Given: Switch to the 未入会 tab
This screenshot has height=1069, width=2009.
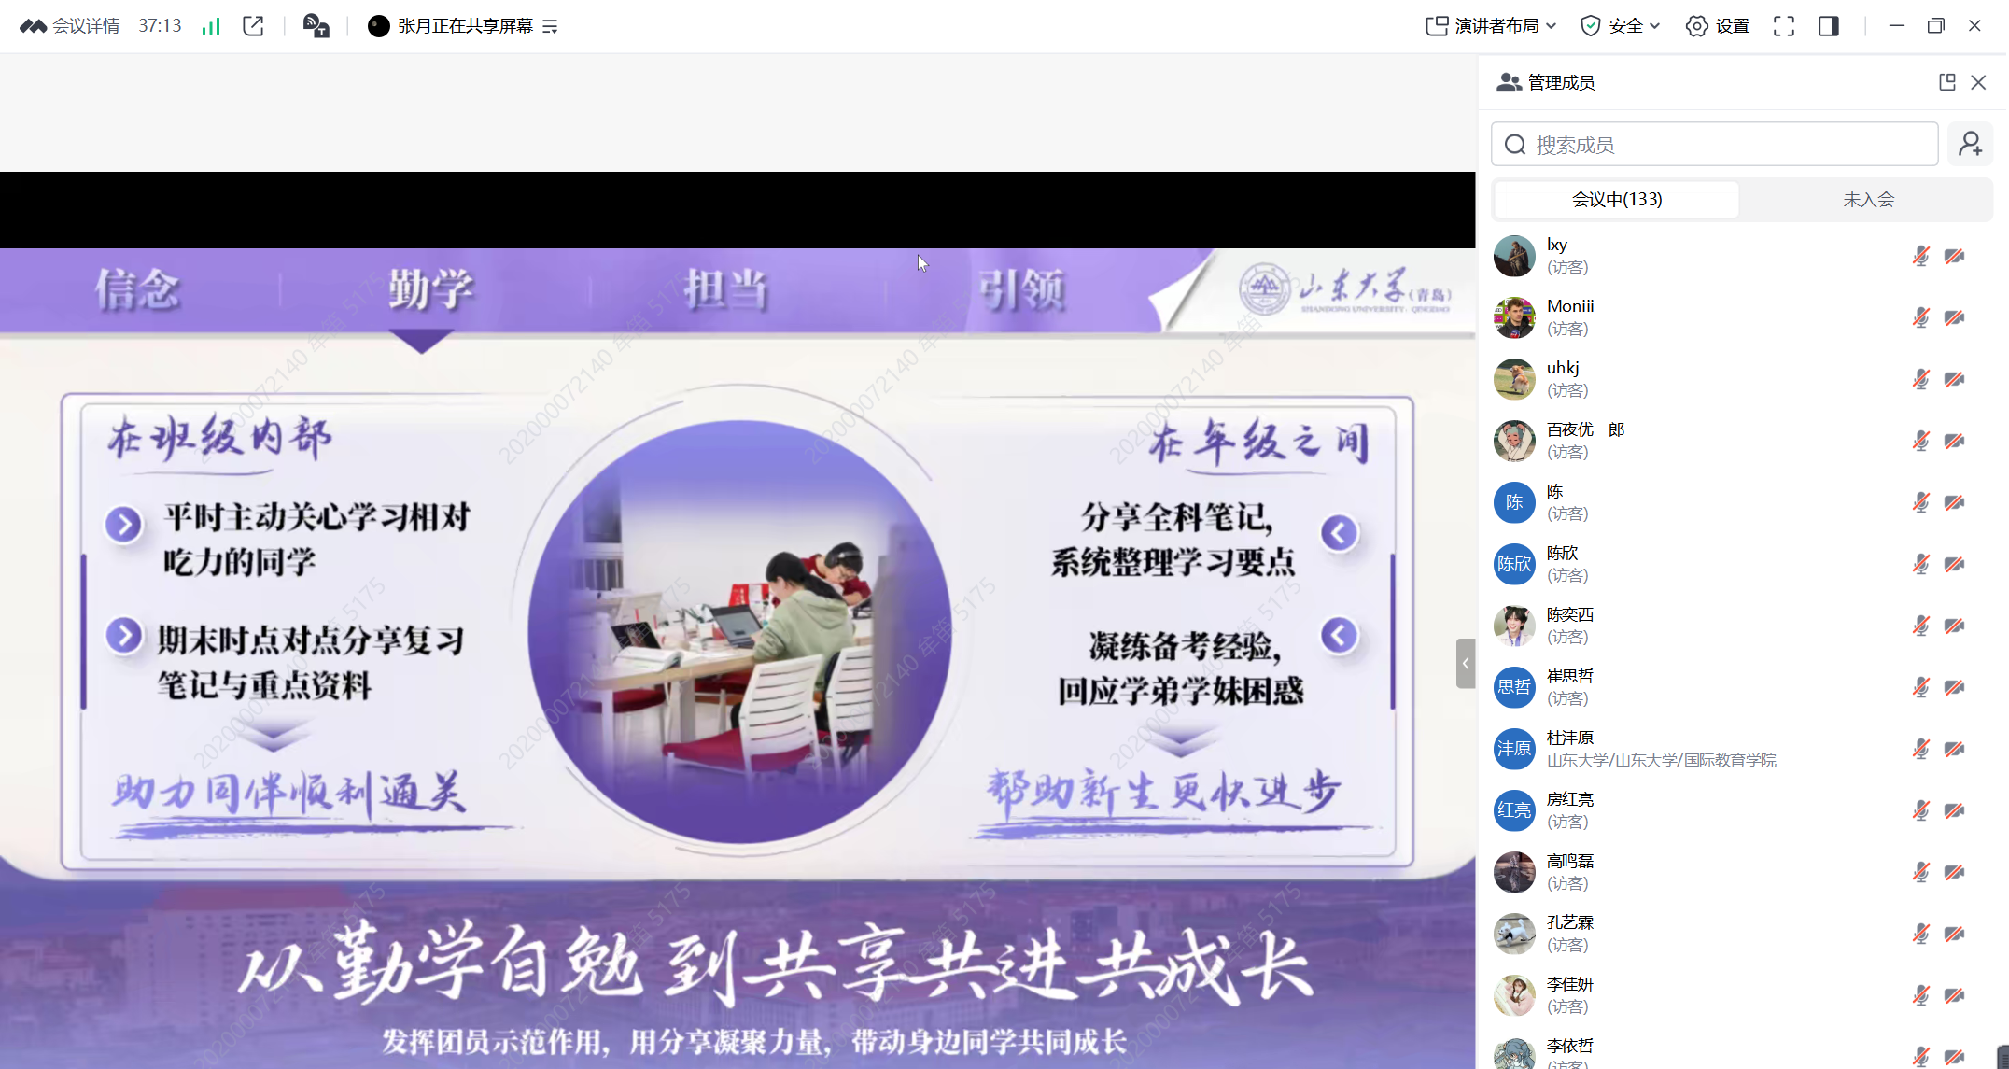Looking at the screenshot, I should tap(1867, 199).
